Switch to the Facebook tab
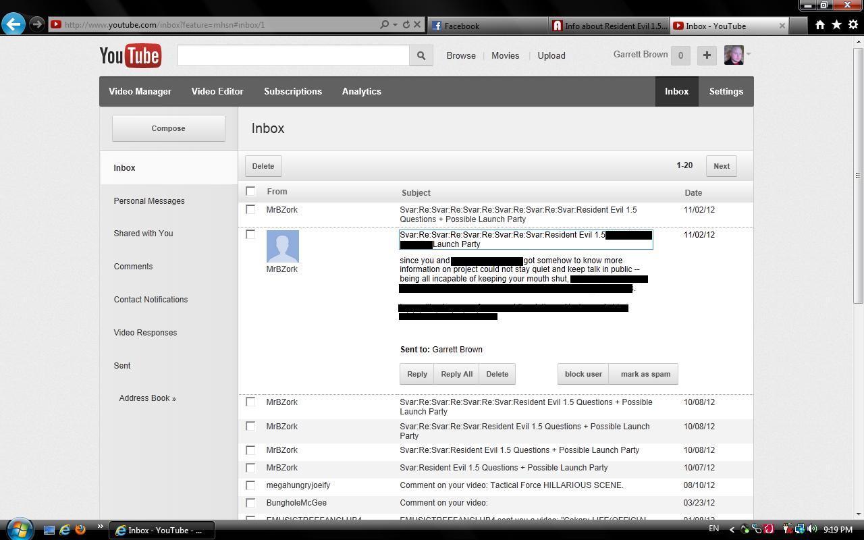Viewport: 864px width, 540px height. 487,26
